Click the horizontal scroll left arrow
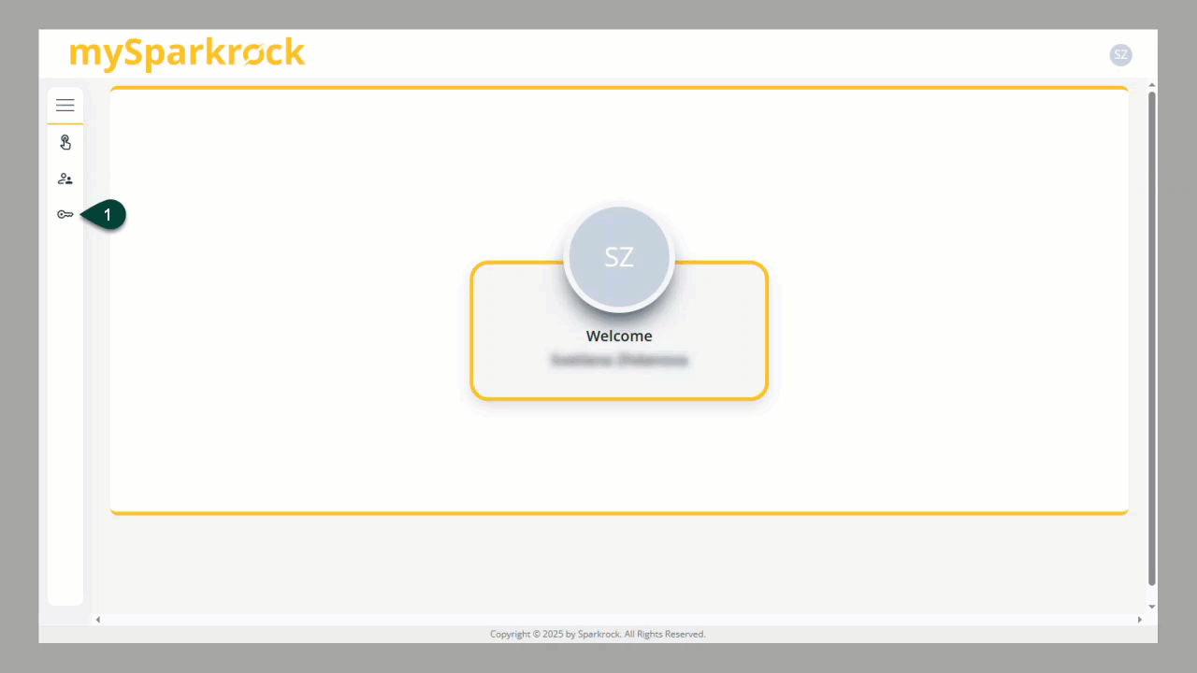The width and height of the screenshot is (1197, 673). [97, 620]
